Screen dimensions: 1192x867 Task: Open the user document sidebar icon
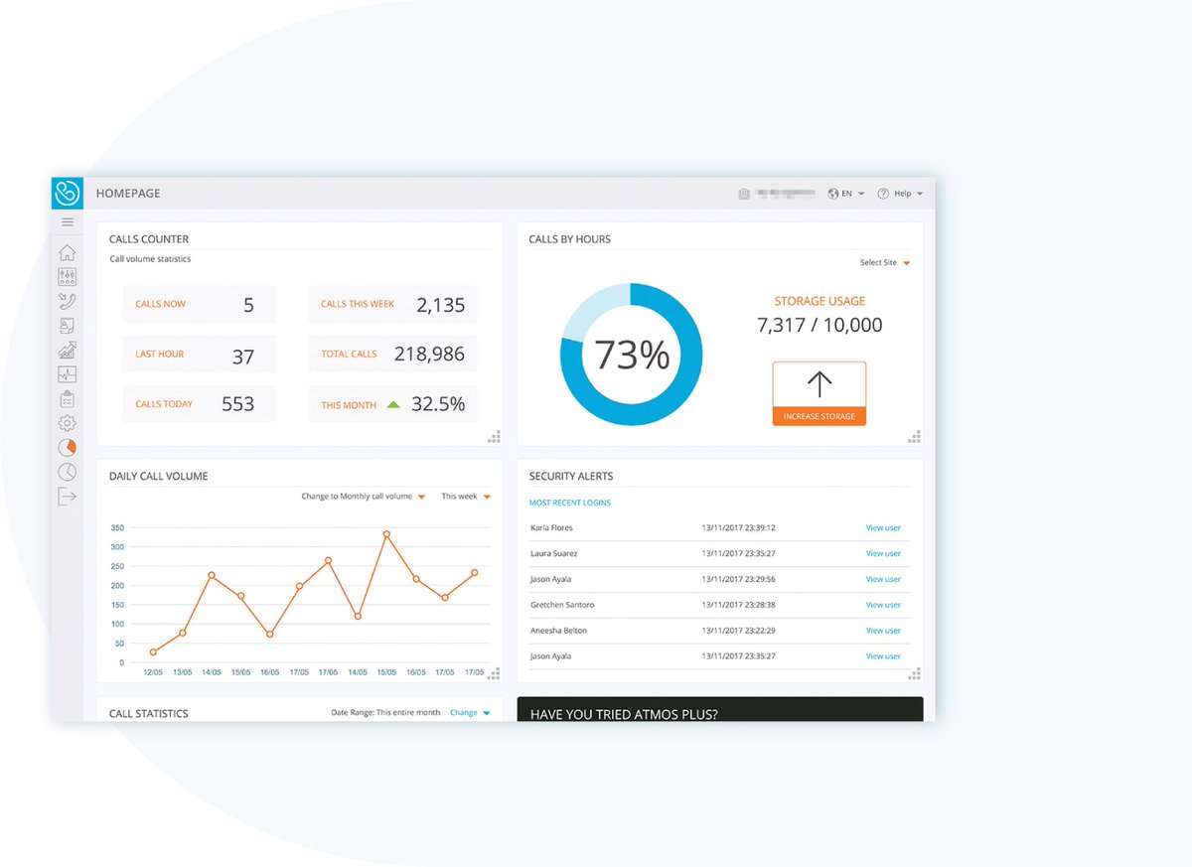point(68,325)
